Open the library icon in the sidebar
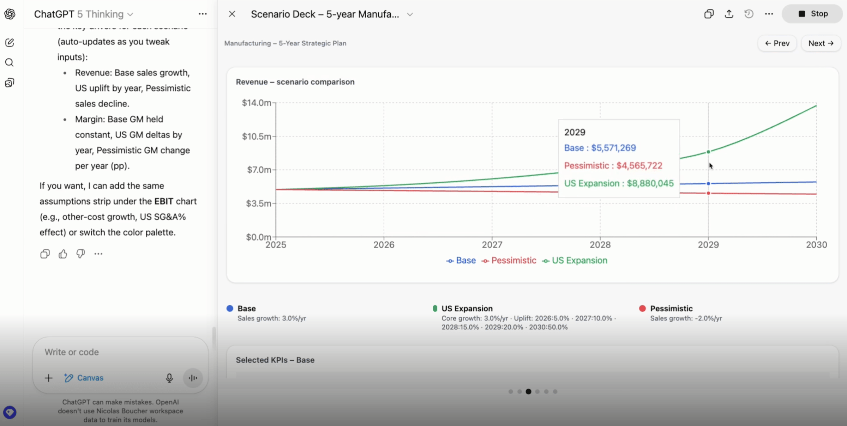The image size is (847, 426). (x=10, y=83)
